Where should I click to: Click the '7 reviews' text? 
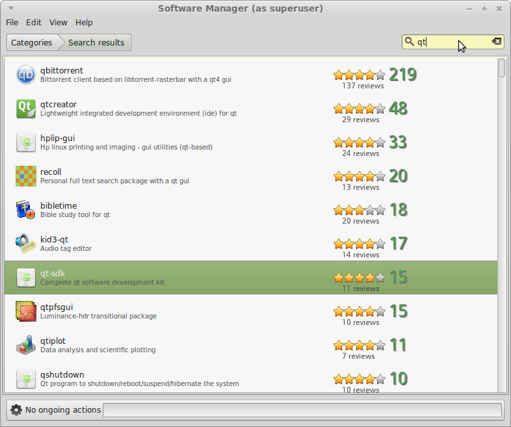[x=358, y=356]
